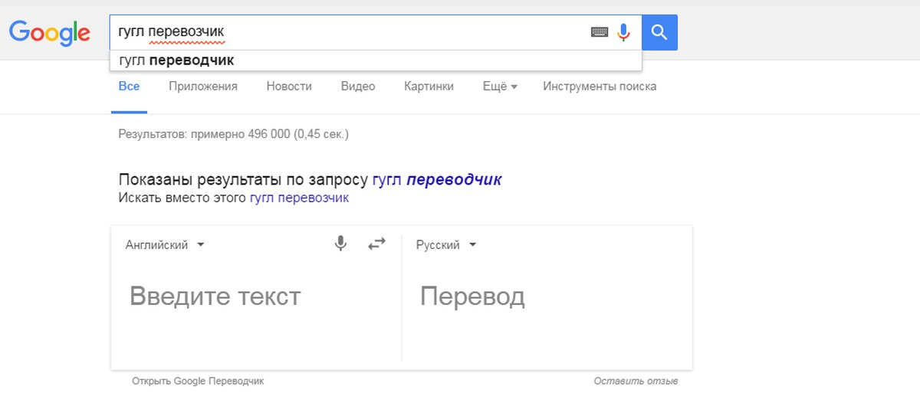920x406 pixels.
Task: Select the Все results tab
Action: click(x=129, y=87)
